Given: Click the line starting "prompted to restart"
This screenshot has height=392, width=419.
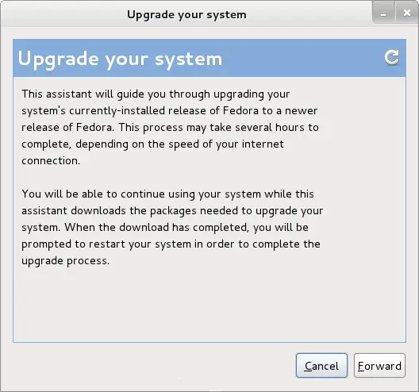Looking at the screenshot, I should 171,244.
